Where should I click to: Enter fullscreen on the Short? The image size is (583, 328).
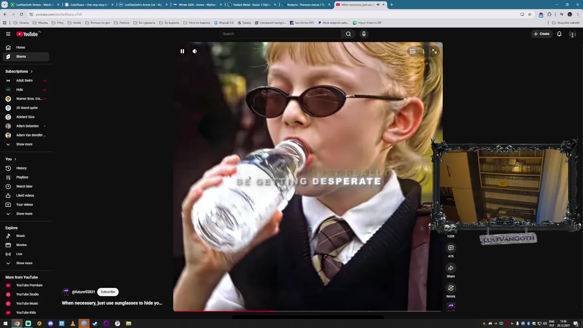point(435,51)
